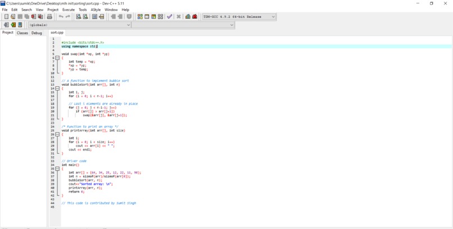Click the Compile & Run icon
Viewport: 453px width, 229px height.
coord(153,17)
